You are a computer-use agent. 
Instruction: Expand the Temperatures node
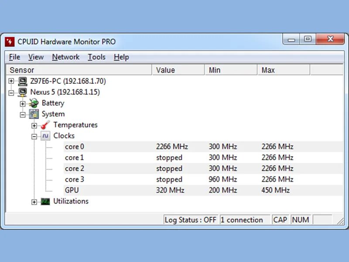34,125
